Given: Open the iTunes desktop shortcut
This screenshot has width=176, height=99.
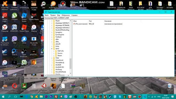Looking at the screenshot, I should click(5, 64).
